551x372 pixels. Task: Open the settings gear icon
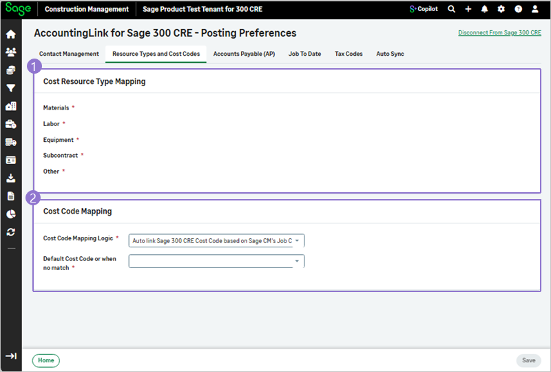(501, 9)
